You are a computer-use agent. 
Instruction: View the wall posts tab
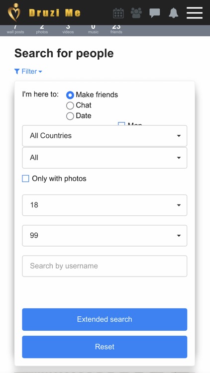coord(15,29)
